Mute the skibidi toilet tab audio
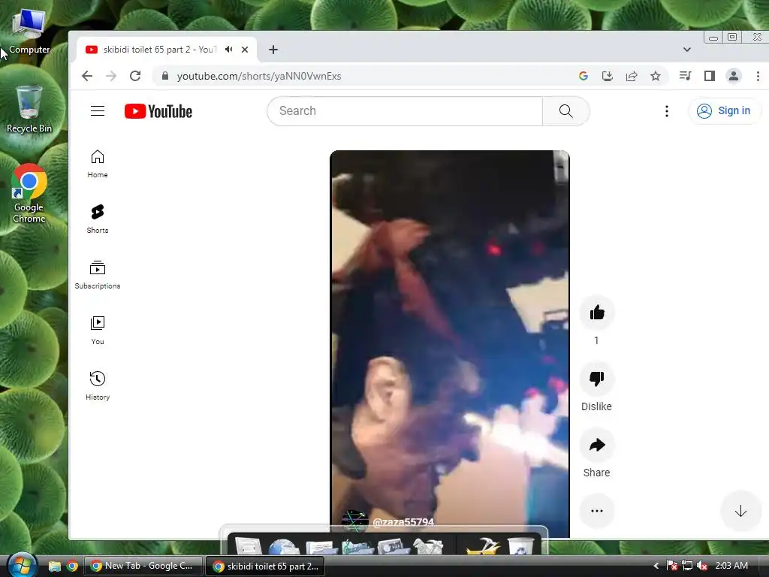This screenshot has width=769, height=577. 228,50
